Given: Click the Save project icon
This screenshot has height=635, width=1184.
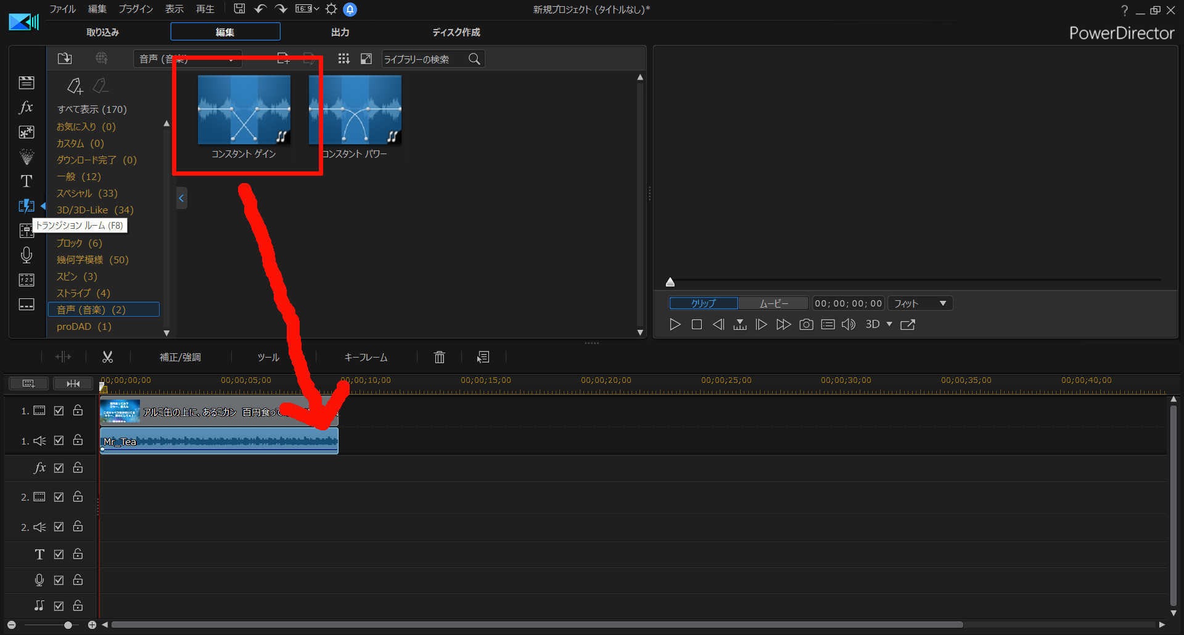Looking at the screenshot, I should click(x=239, y=9).
